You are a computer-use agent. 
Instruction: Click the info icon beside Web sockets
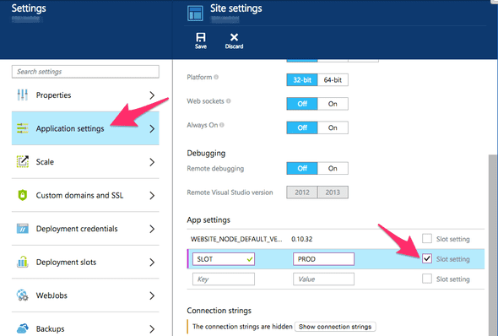229,101
